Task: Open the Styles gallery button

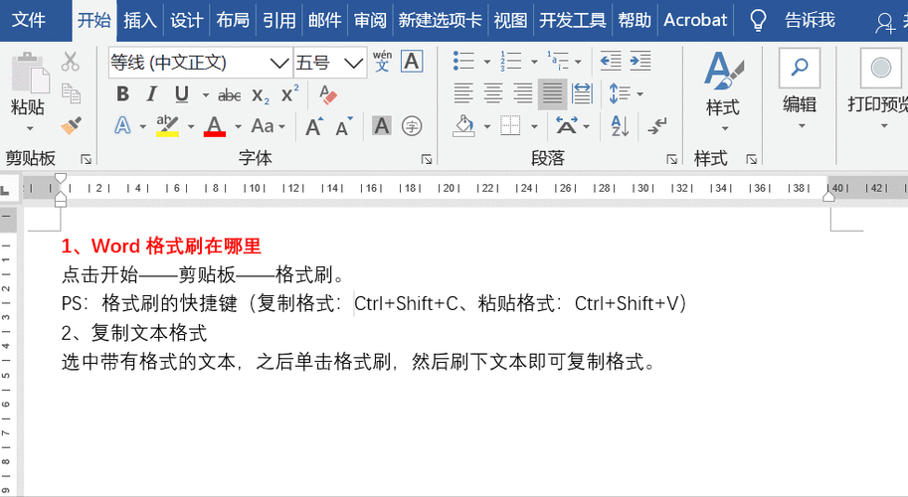Action: [x=723, y=89]
